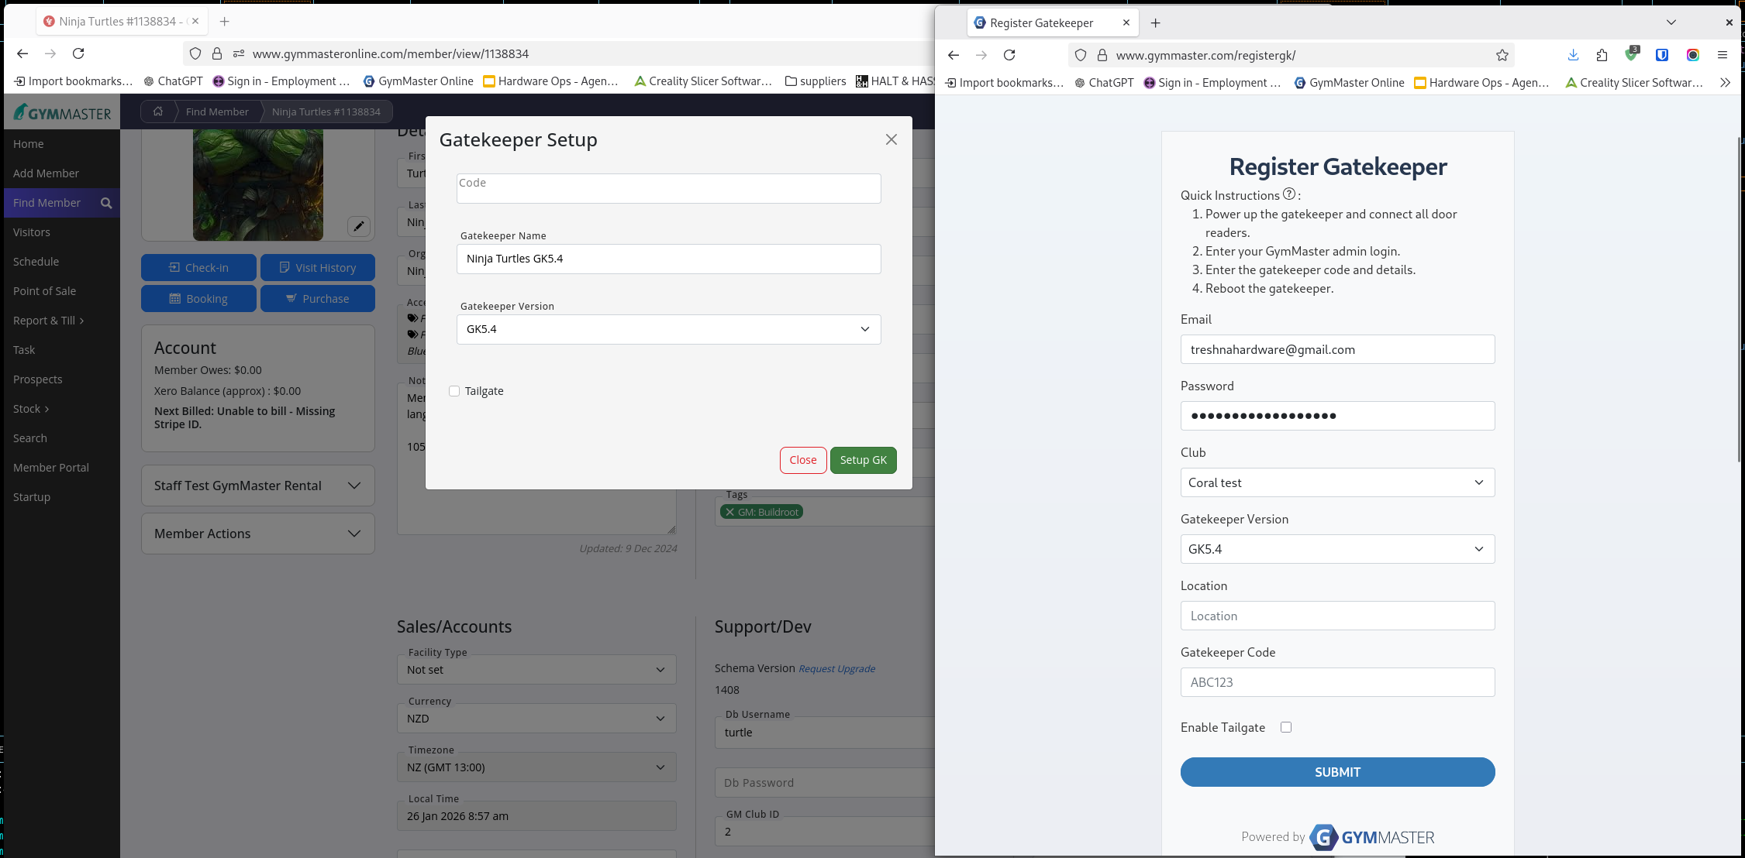The width and height of the screenshot is (1745, 858).
Task: Close the Gatekeeper Setup dialog with X
Action: pyautogui.click(x=891, y=139)
